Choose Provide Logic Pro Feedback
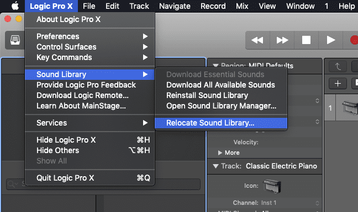The height and width of the screenshot is (212, 358). point(89,85)
